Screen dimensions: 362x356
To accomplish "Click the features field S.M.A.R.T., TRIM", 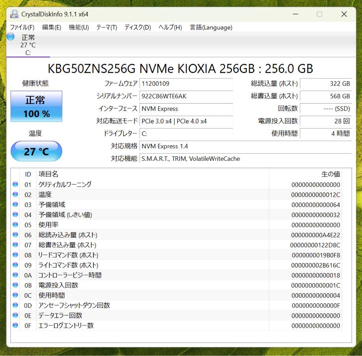I will [x=246, y=159].
